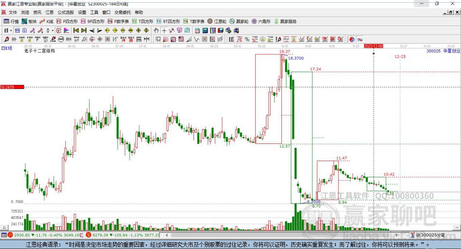Open the 江恩轮 Gann wheel tool
The width and height of the screenshot is (461, 249).
coord(217,22)
